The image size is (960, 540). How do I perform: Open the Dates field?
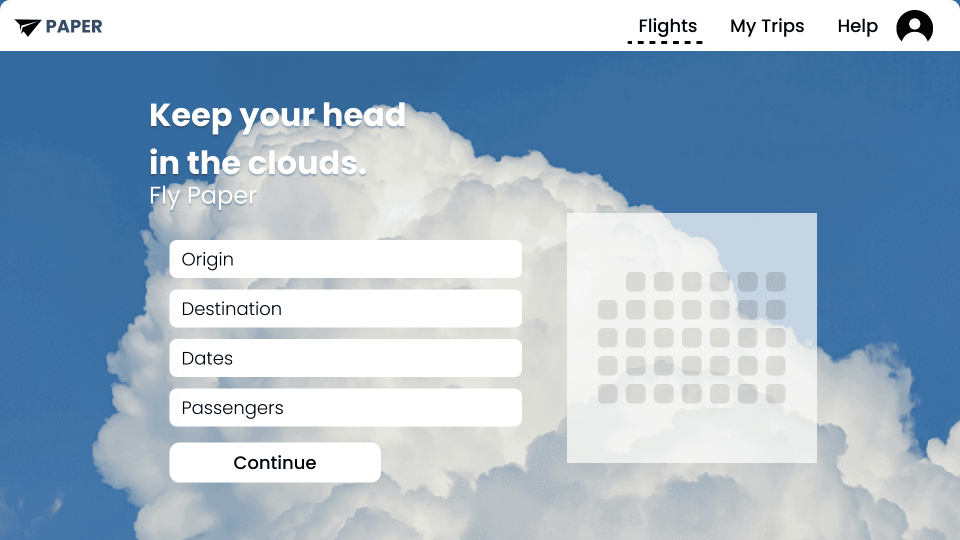[x=345, y=358]
